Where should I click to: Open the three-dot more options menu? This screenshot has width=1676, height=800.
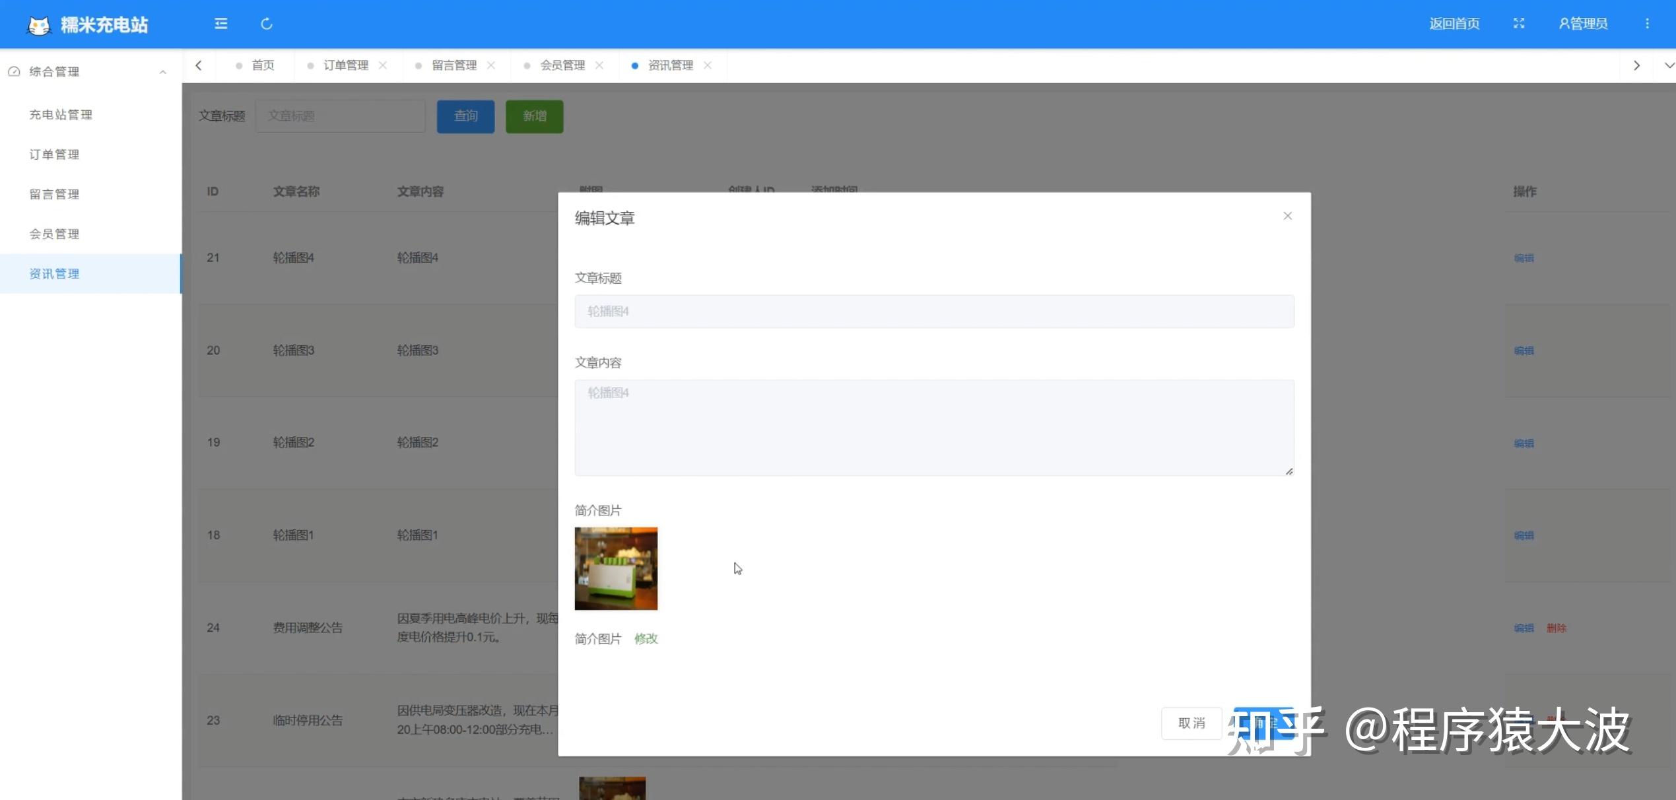[x=1648, y=23]
